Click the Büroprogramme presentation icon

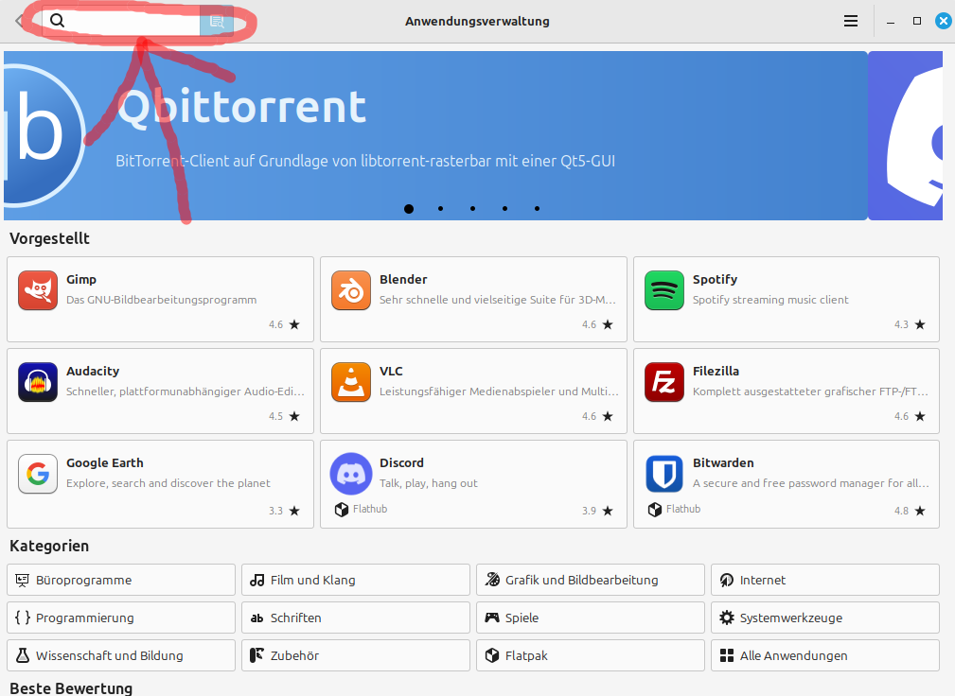(23, 580)
